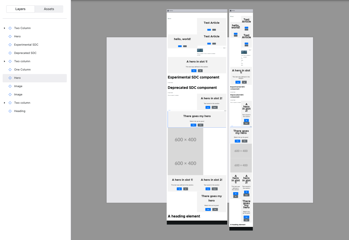Expand the bottom Two column layer

(x=4, y=103)
